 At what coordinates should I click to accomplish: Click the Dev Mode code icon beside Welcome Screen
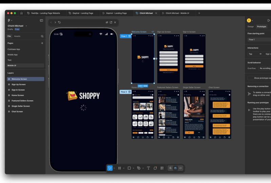pos(153,32)
